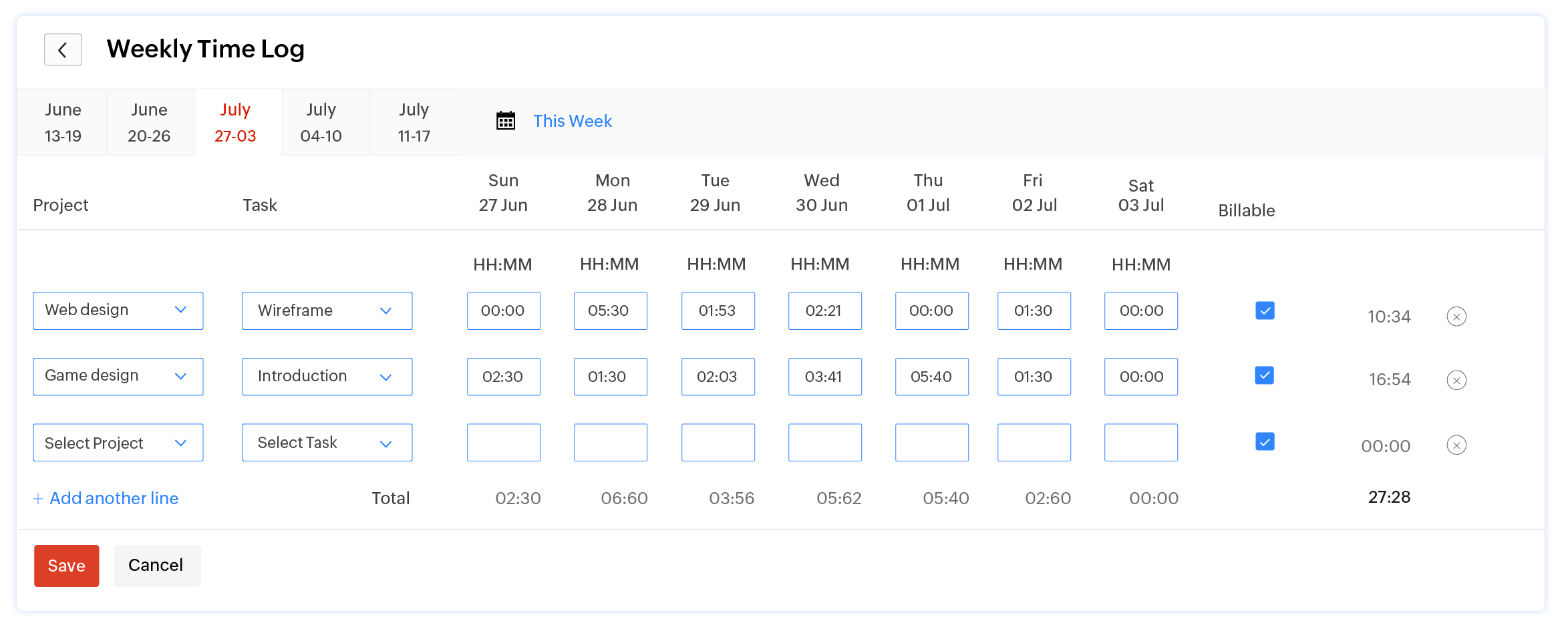The height and width of the screenshot is (635, 1562).
Task: Open the calendar icon beside This Week
Action: pos(506,121)
